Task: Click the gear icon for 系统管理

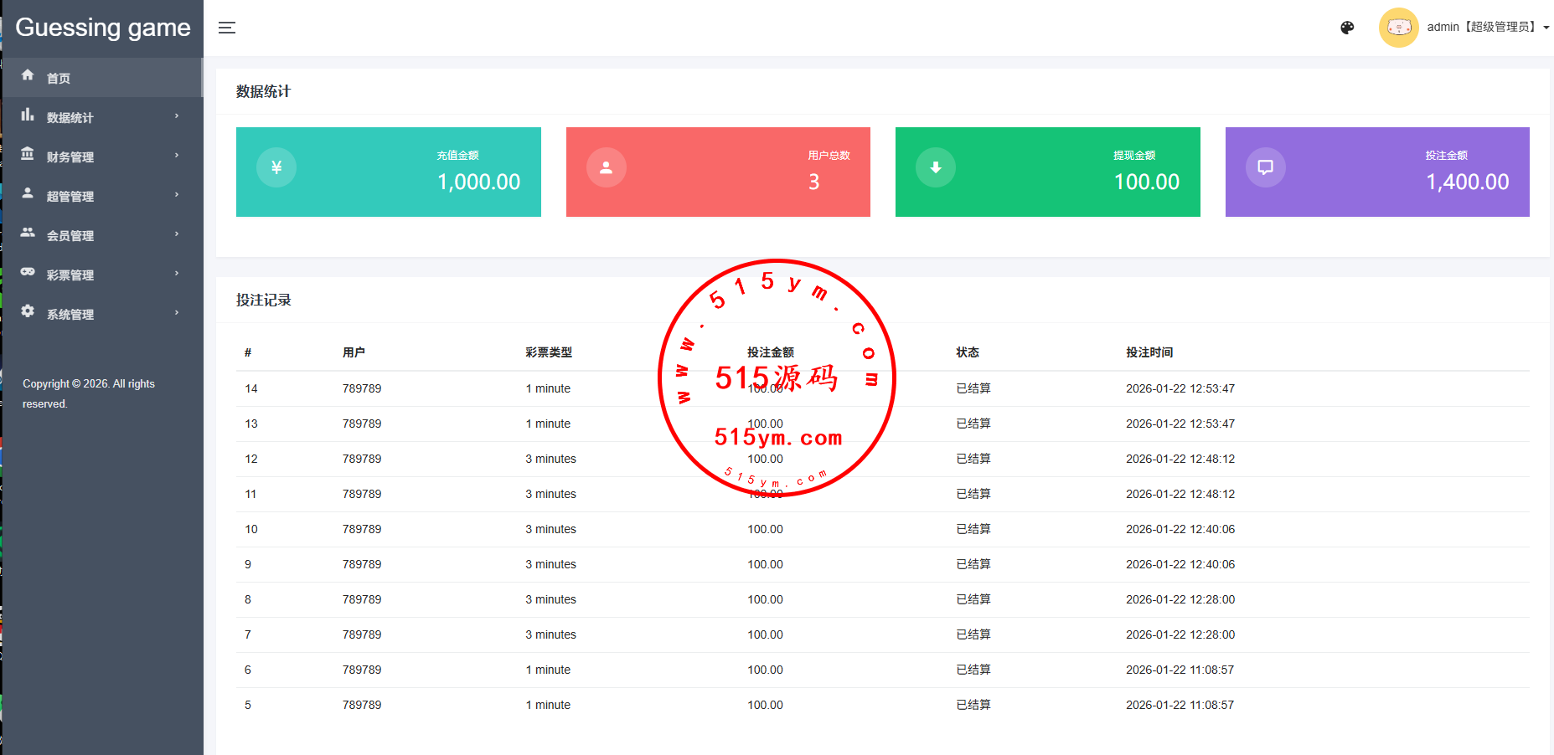Action: point(28,311)
